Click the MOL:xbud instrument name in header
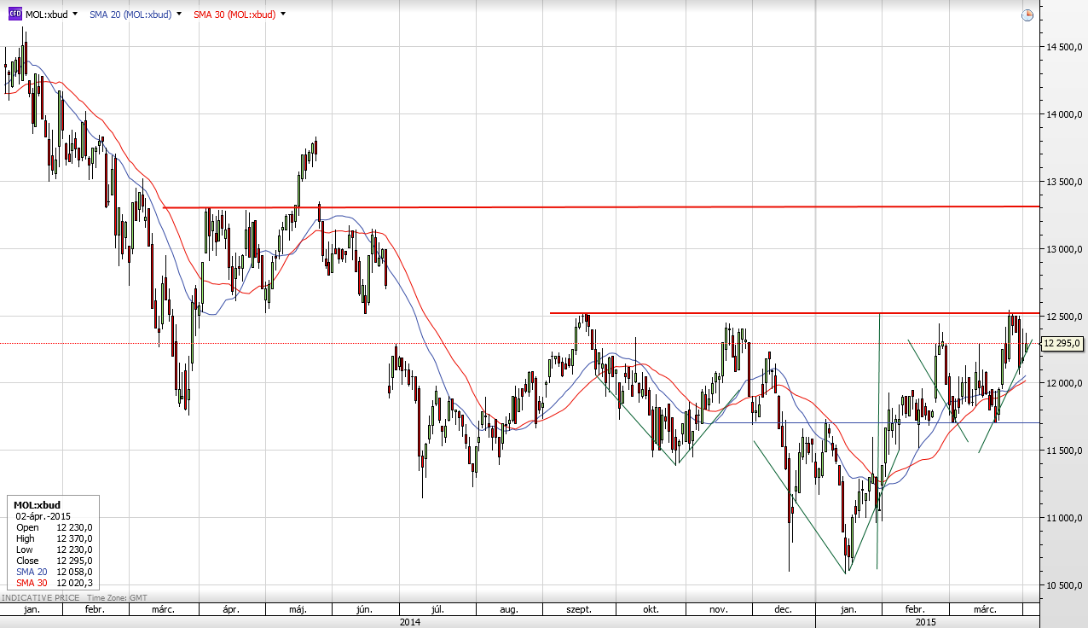Screen dimensions: 1088x628 pos(46,15)
